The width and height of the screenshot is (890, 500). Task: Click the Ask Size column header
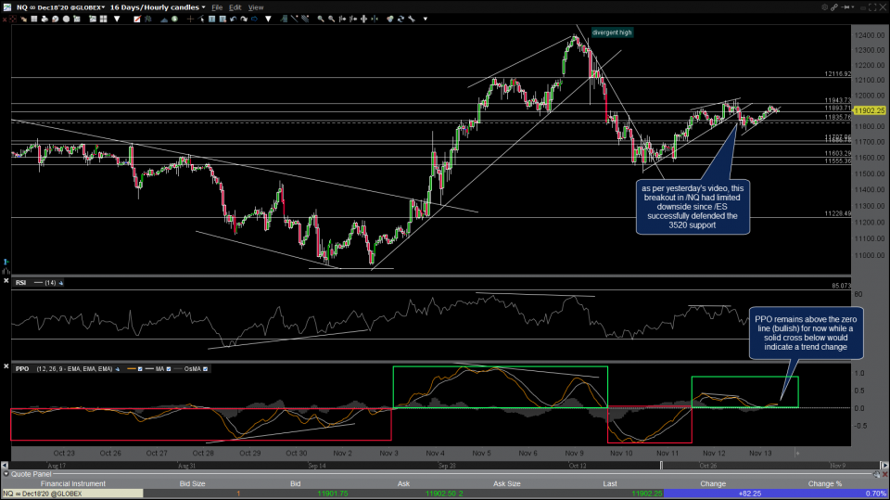tap(506, 483)
